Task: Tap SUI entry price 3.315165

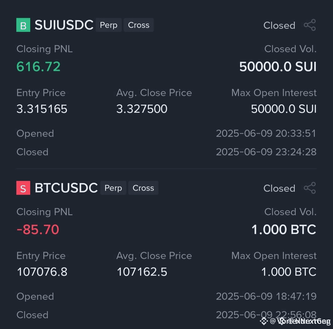Action: coord(42,109)
